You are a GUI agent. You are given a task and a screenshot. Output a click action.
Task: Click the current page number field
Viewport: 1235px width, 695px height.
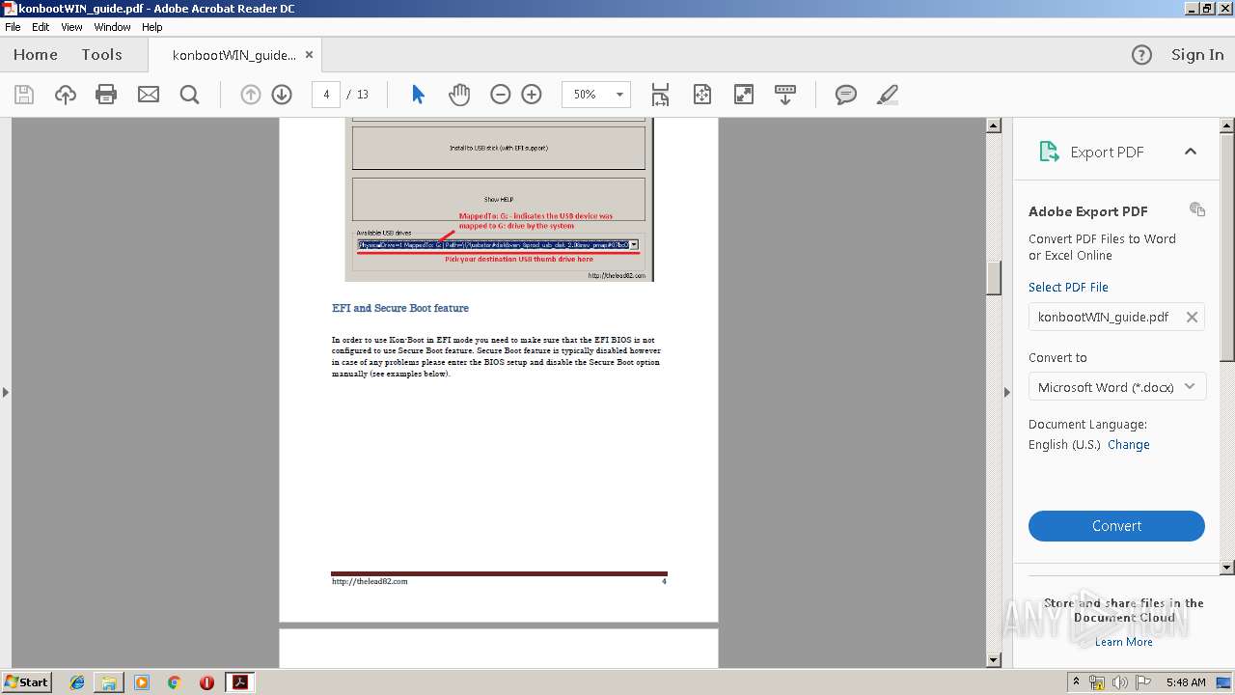click(326, 95)
